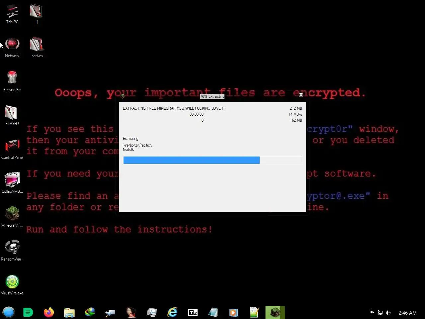This screenshot has width=425, height=319.
Task: Open the blue notebook taskbar icon
Action: 213,313
